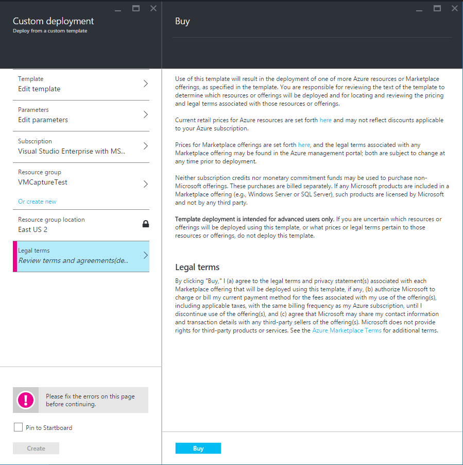
Task: Click the lock icon beside East US 2
Action: [x=145, y=224]
